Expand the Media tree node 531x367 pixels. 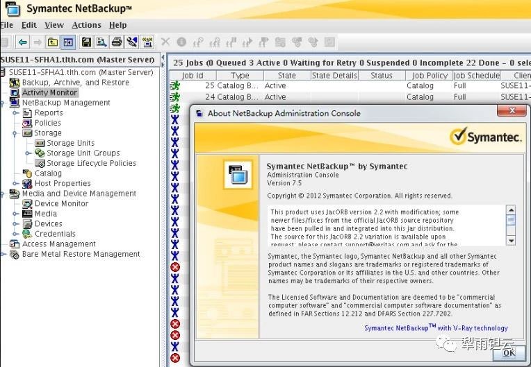pos(15,214)
